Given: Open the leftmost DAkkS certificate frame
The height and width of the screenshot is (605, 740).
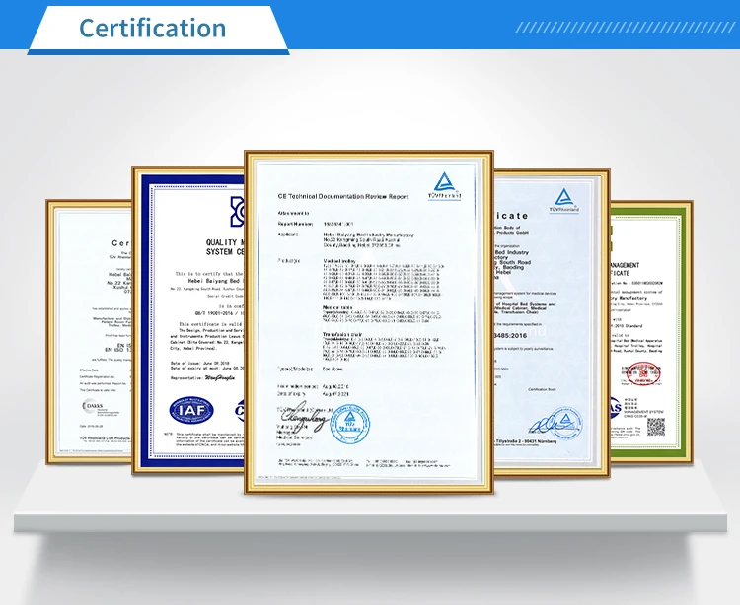Looking at the screenshot, I should click(x=89, y=332).
